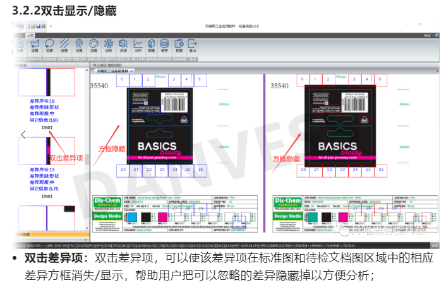Click the image region 设置 polygon icon
446x290 pixels.
[35, 45]
